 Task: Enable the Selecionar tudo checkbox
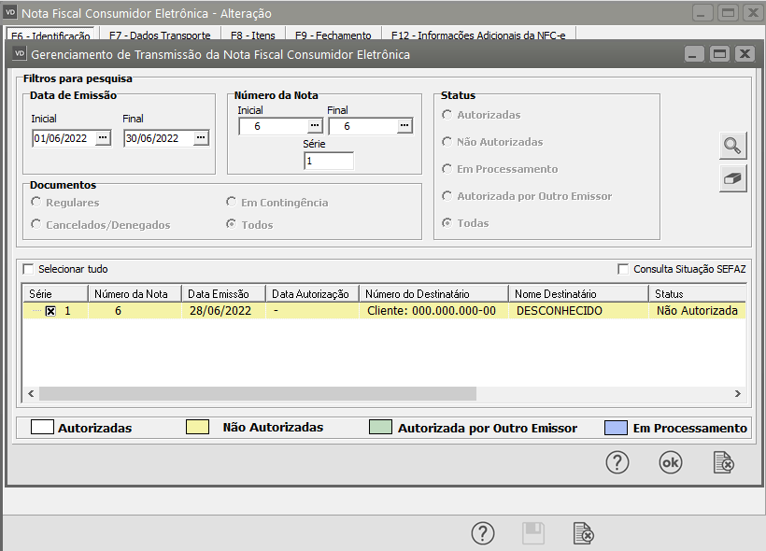pos(28,269)
